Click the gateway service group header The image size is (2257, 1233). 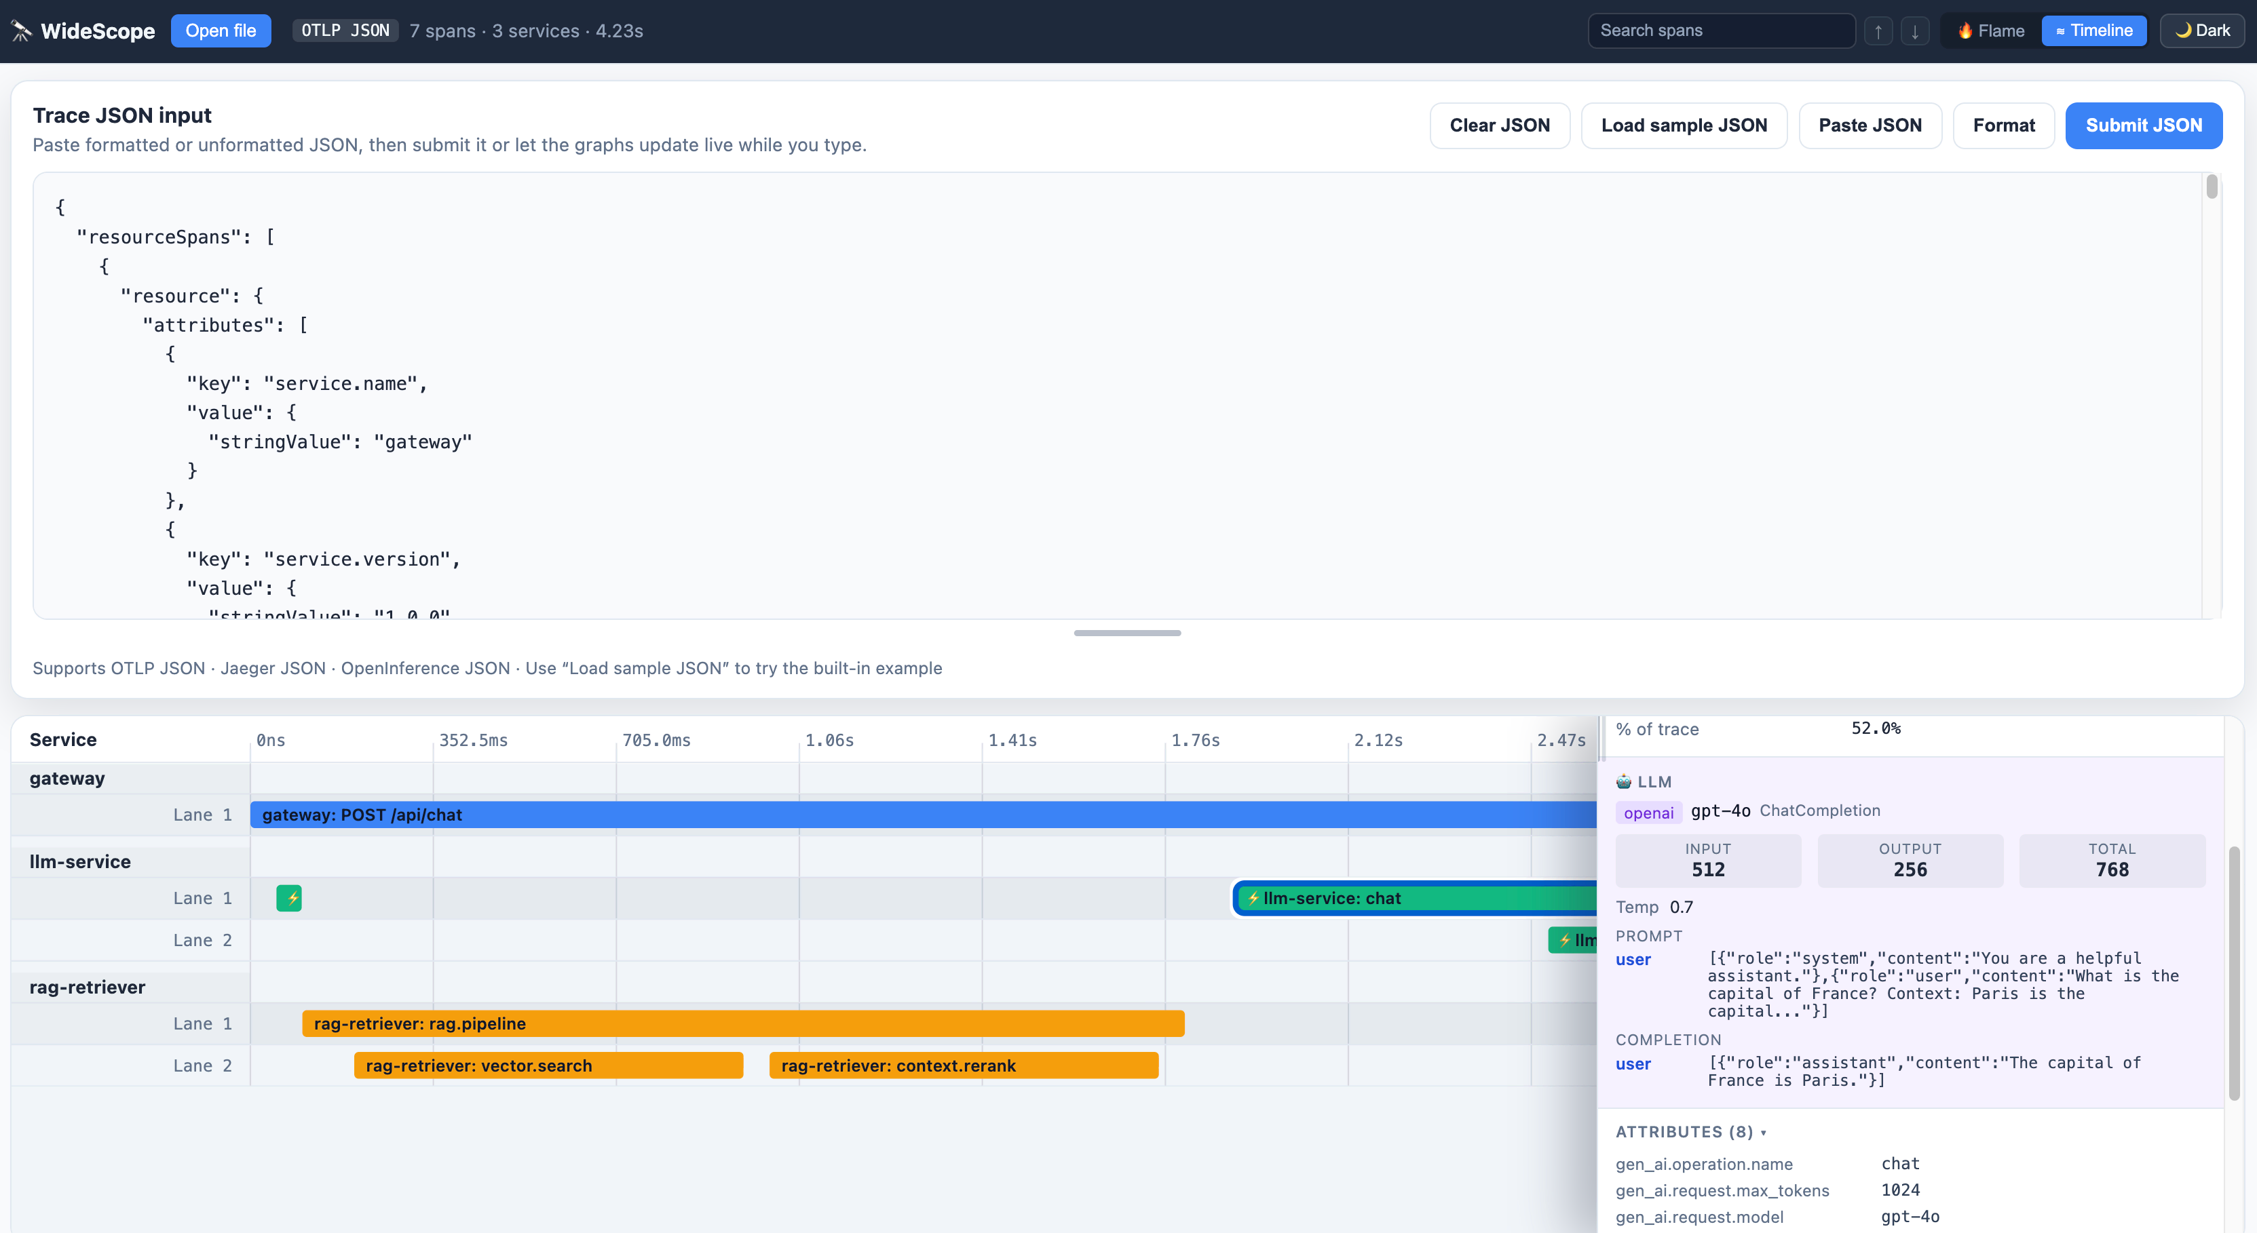click(x=130, y=778)
